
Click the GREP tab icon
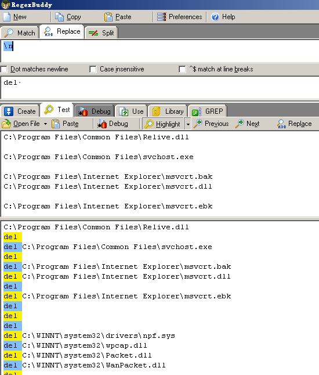pos(197,111)
